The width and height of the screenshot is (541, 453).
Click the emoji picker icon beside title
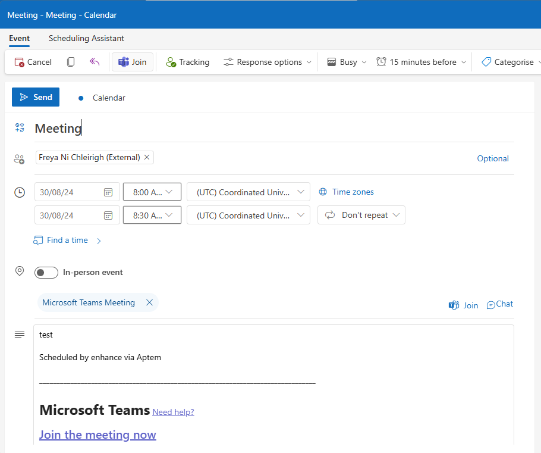pyautogui.click(x=20, y=128)
